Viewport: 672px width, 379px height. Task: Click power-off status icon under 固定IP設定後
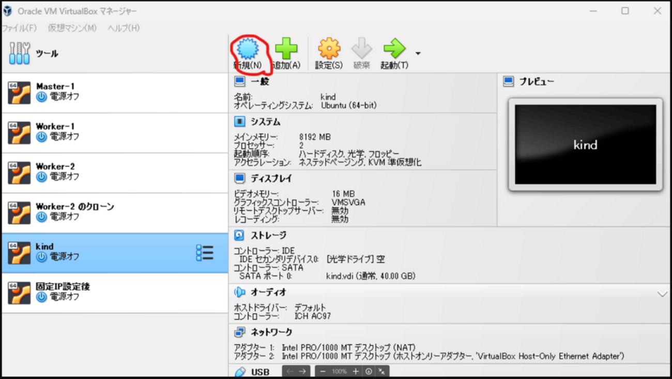point(41,297)
